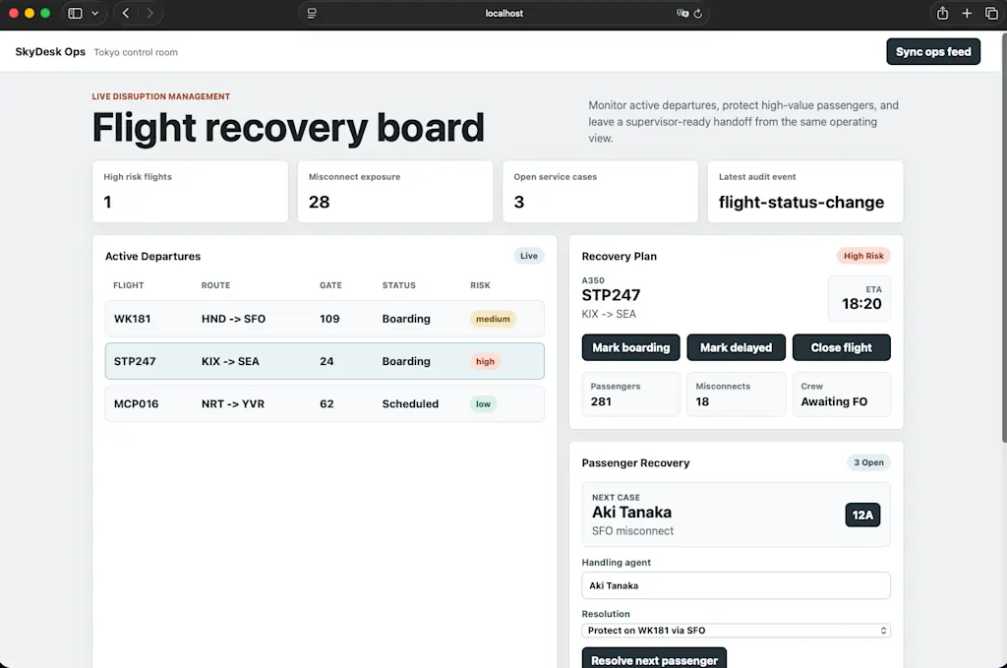Select the MCP016 flight row
1007x668 pixels.
[325, 403]
